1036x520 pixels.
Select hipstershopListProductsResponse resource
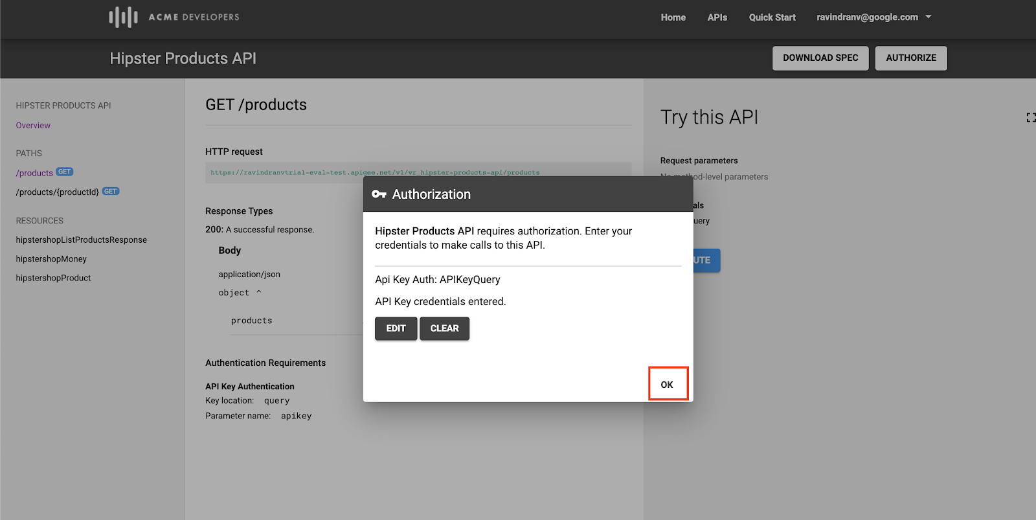click(x=82, y=240)
